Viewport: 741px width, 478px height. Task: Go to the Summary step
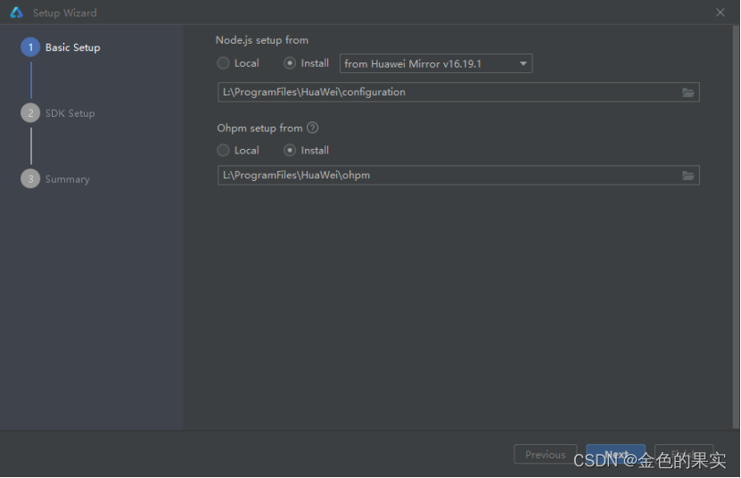pos(55,178)
